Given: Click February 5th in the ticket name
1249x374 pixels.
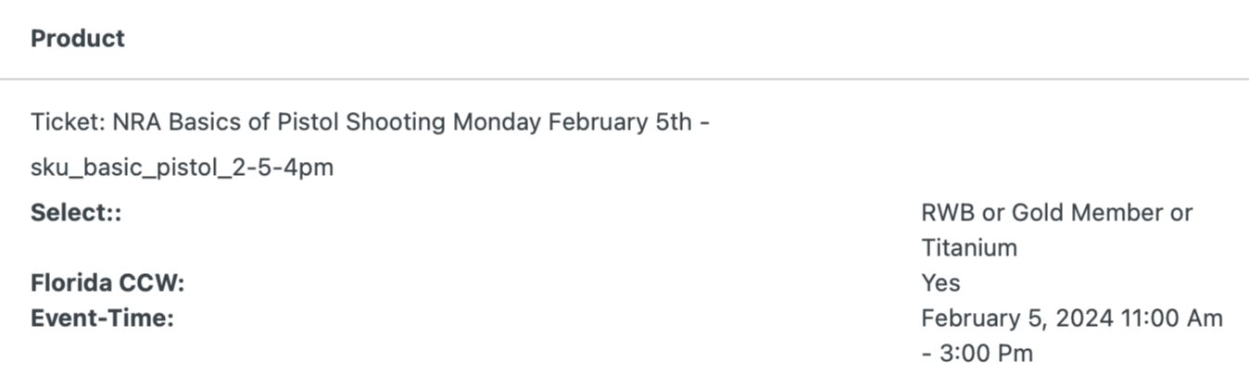Looking at the screenshot, I should (620, 122).
